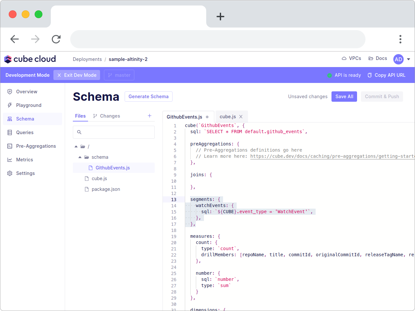Click inside the file search field
The image size is (415, 311).
point(114,132)
